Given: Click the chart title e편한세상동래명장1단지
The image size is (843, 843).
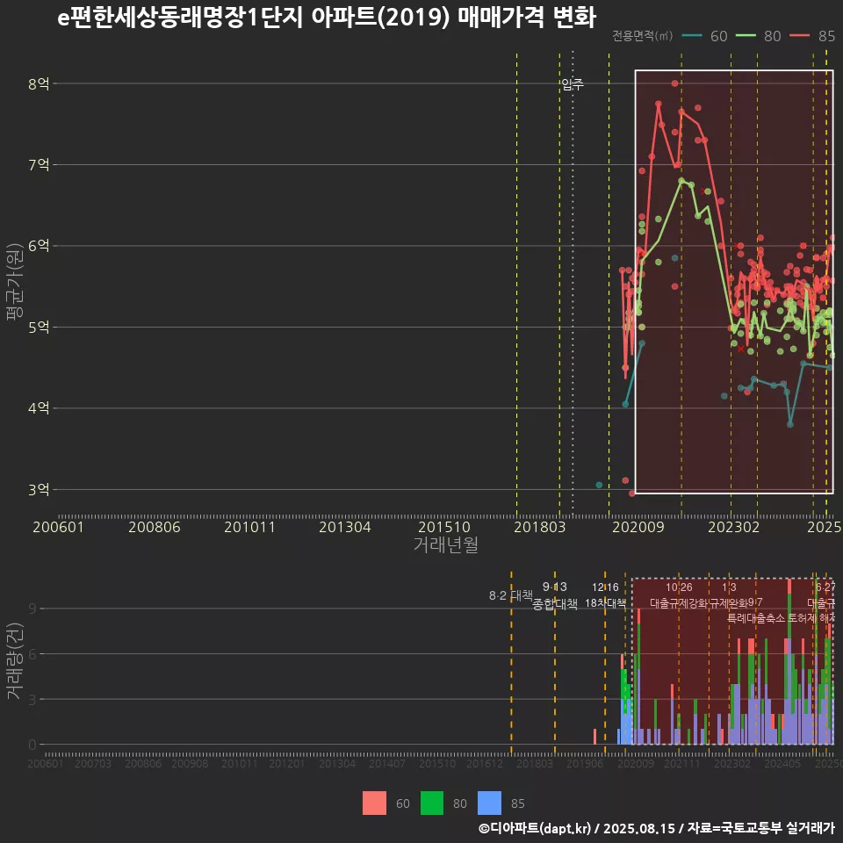Looking at the screenshot, I should click(181, 18).
